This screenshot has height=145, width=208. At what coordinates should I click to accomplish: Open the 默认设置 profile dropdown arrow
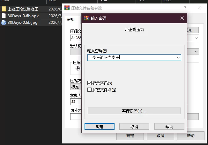(196, 52)
